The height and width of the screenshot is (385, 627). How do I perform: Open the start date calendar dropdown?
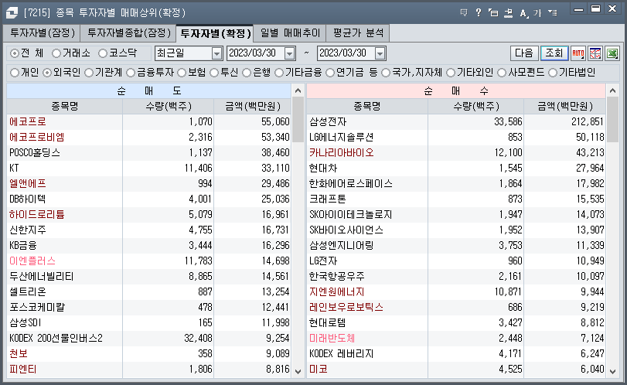[289, 53]
